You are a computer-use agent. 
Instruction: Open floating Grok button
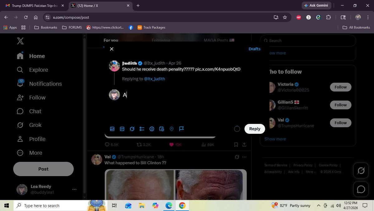point(361,171)
